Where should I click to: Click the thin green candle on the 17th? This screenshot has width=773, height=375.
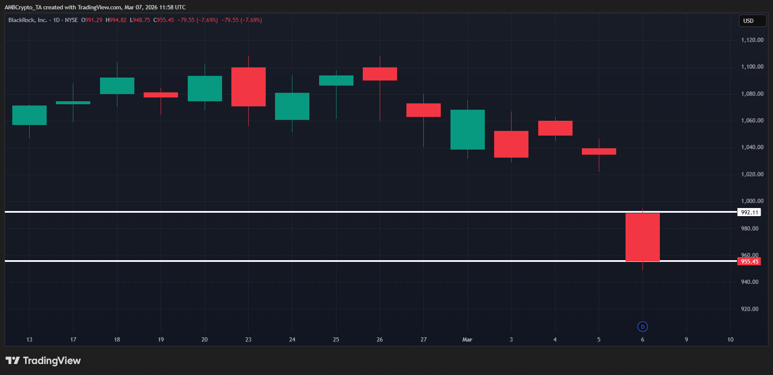tap(73, 103)
